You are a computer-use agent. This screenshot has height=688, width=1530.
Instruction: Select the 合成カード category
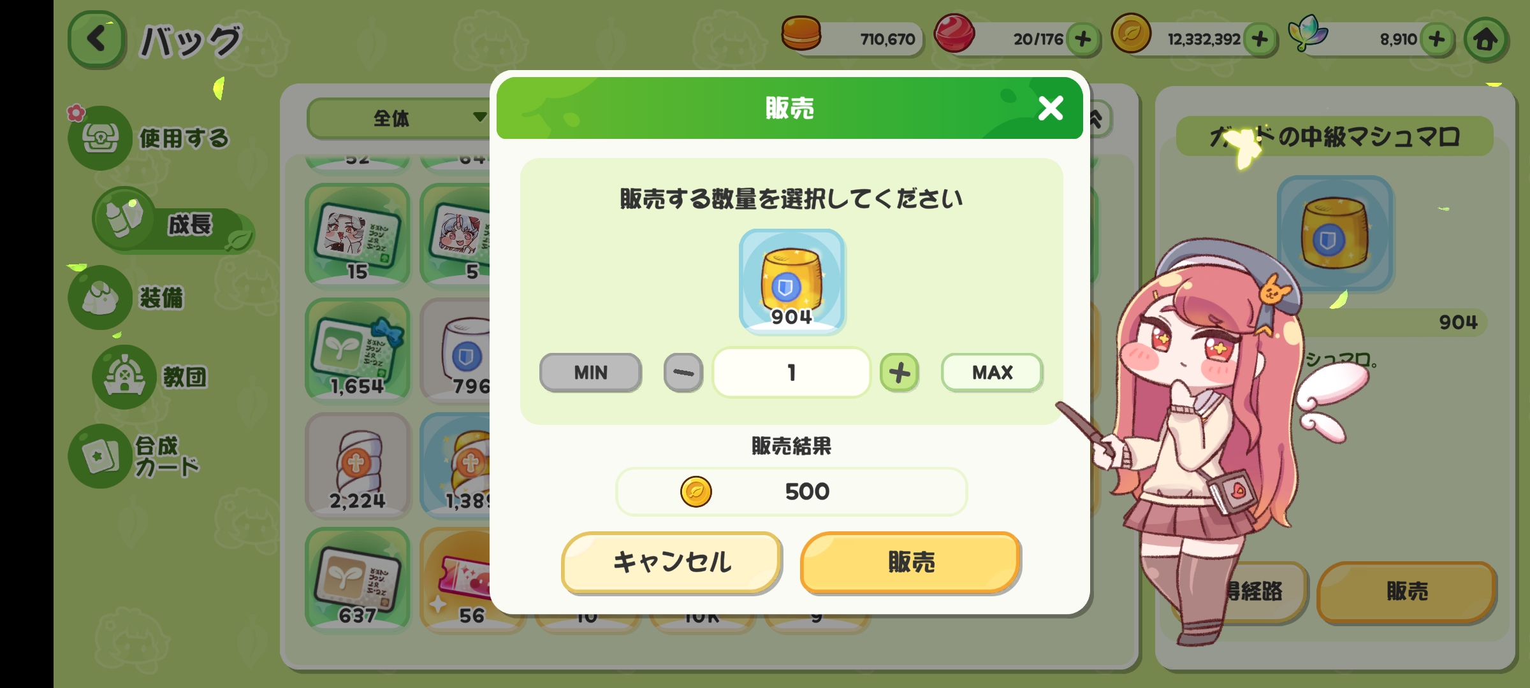tap(135, 456)
